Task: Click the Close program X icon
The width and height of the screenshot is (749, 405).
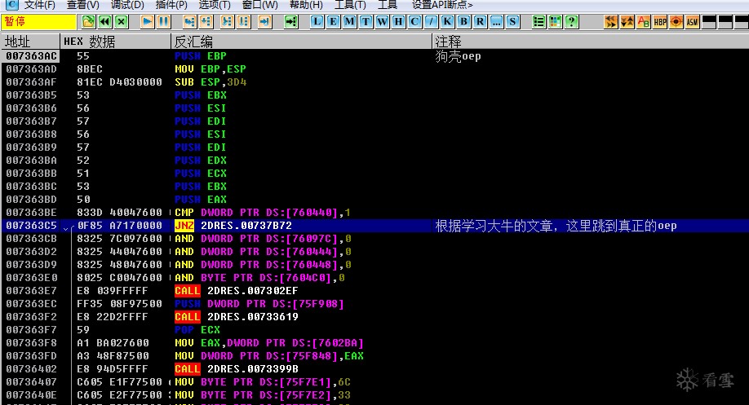Action: coord(122,21)
